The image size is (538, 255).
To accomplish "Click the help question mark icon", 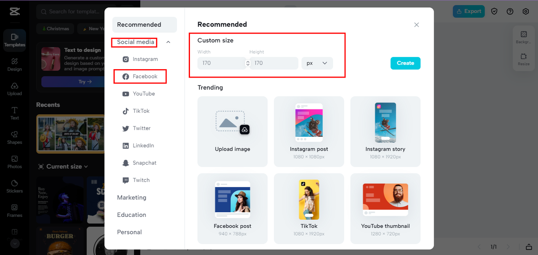I will click(x=510, y=11).
